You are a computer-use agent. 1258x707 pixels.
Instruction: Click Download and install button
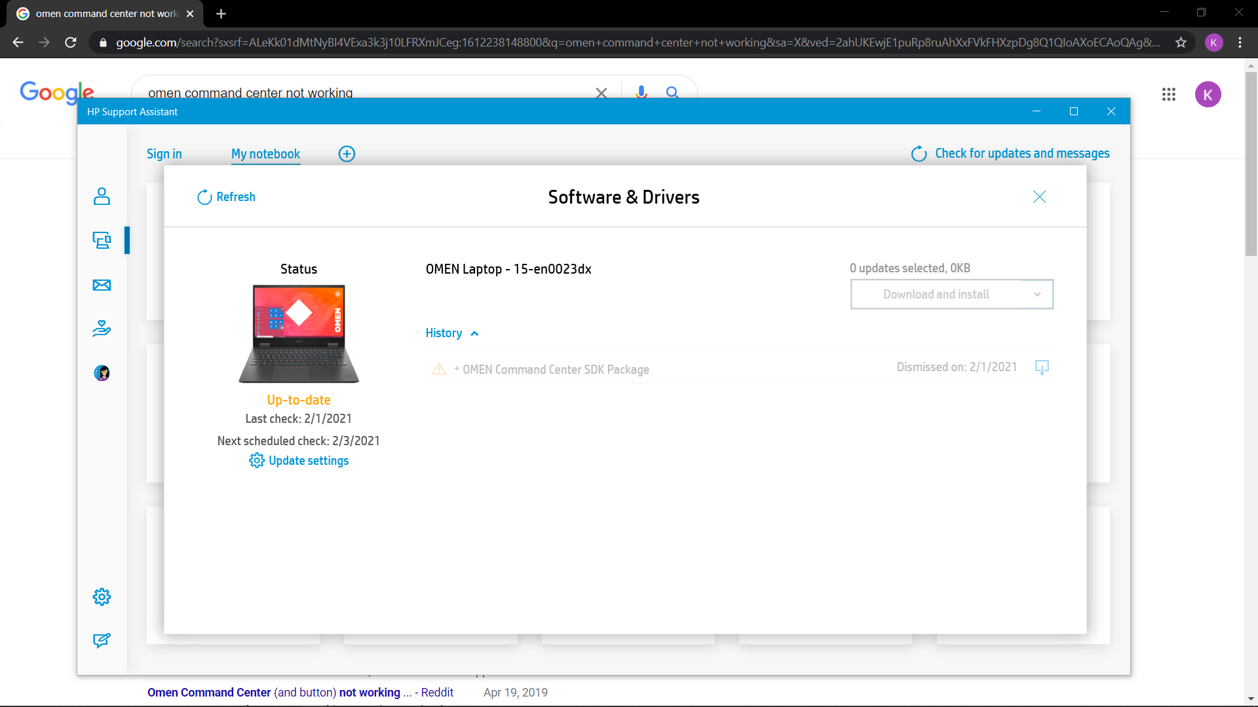[x=936, y=295]
